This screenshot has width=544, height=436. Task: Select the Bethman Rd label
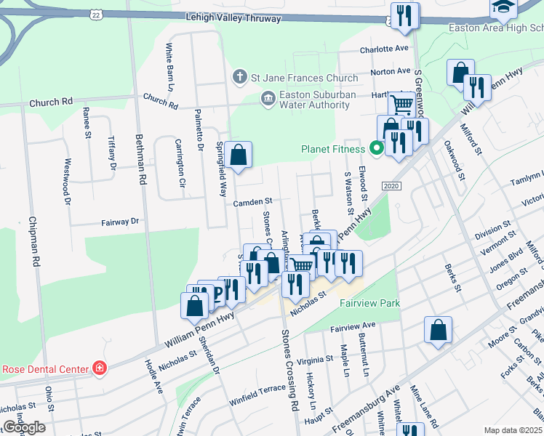pyautogui.click(x=140, y=159)
